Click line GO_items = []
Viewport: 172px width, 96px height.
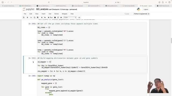click(x=44, y=27)
